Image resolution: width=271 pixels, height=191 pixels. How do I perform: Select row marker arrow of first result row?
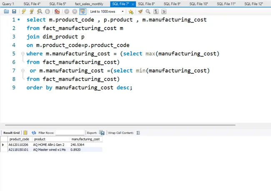[x=3, y=145]
